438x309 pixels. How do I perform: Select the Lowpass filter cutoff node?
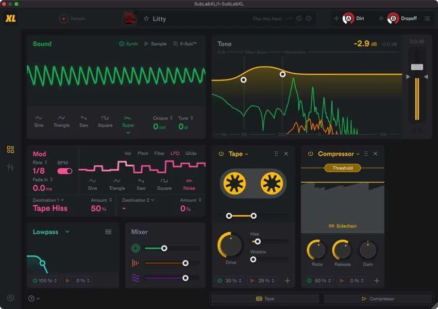[42, 263]
